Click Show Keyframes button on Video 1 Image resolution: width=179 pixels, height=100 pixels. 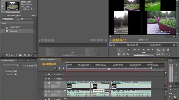(49, 87)
